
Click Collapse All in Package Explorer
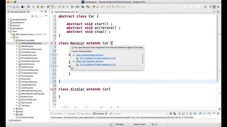tap(33, 17)
